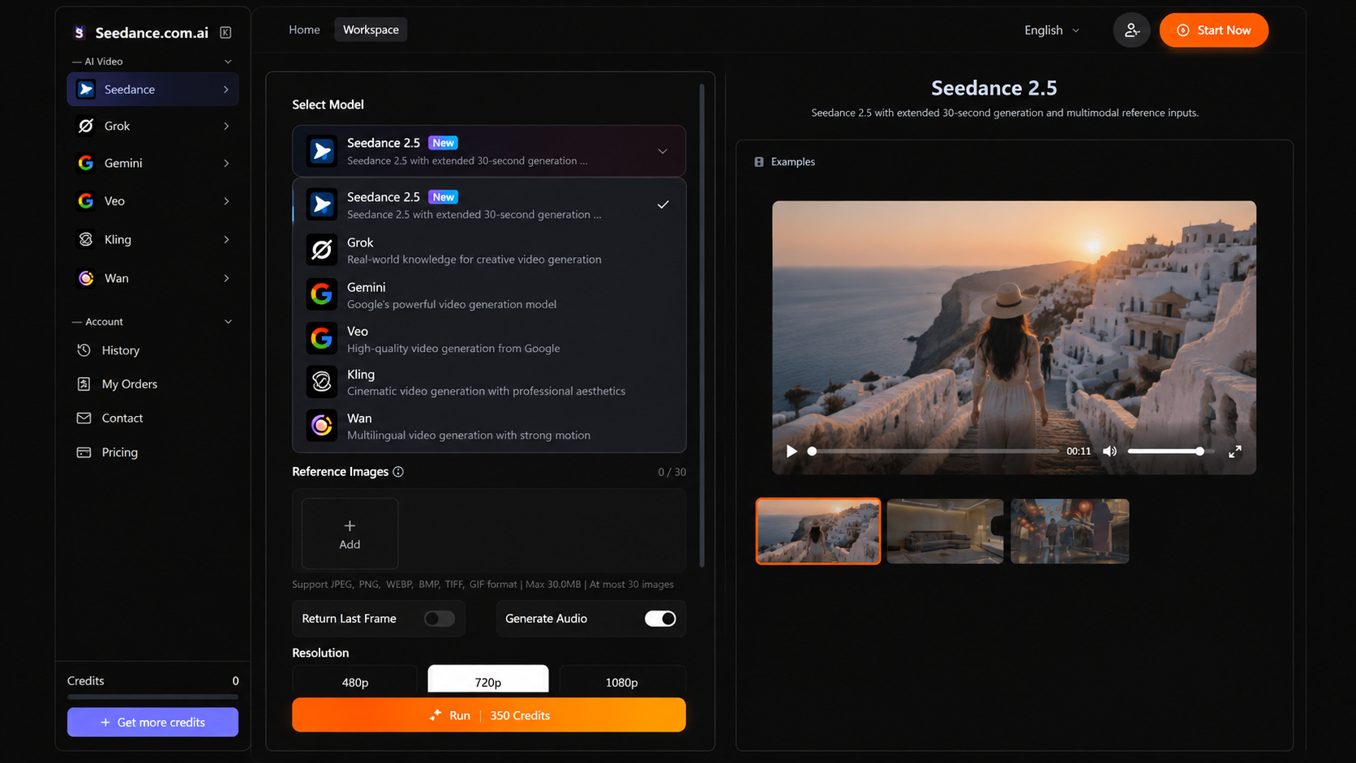This screenshot has height=763, width=1356.
Task: Switch to the Workspace tab
Action: (371, 30)
